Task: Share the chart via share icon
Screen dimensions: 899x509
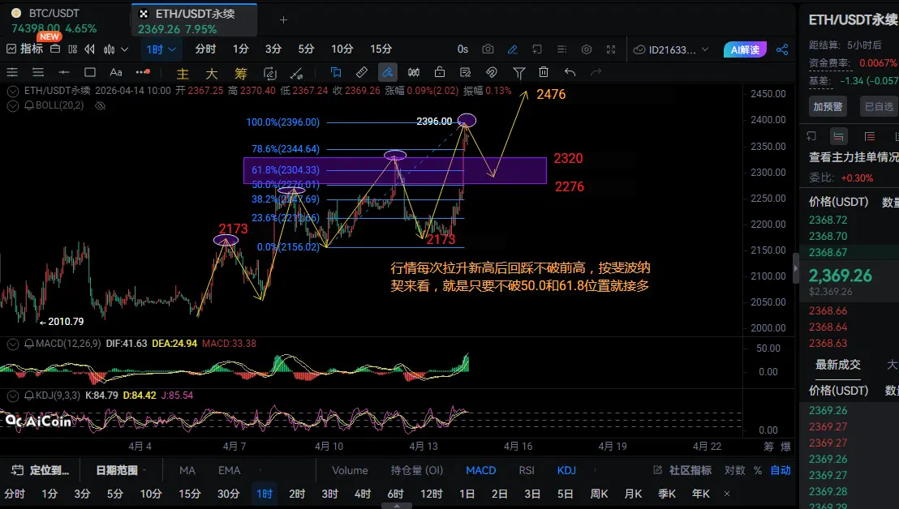Action: tap(782, 49)
